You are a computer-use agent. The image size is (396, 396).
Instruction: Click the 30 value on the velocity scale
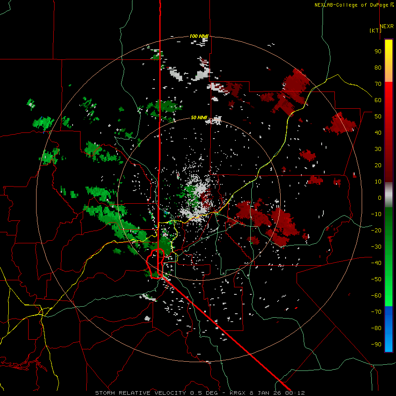click(378, 149)
